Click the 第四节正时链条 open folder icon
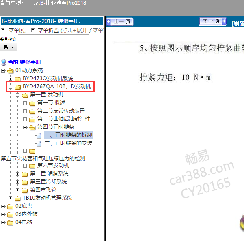 pos(32,128)
